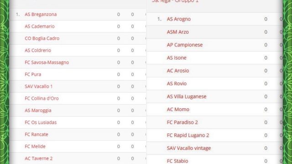292x164 pixels.
Task: Select SAV Vacallo 1 team
Action: coord(38,87)
